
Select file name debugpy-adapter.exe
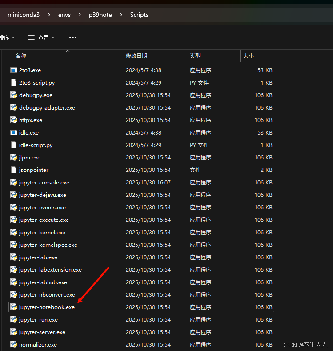tap(47, 108)
